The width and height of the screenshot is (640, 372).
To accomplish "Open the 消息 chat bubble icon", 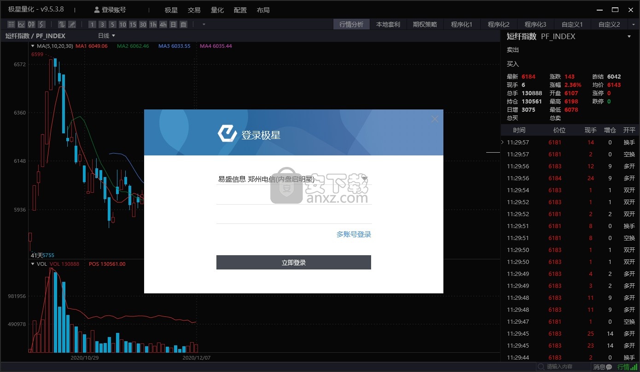I will [x=610, y=367].
